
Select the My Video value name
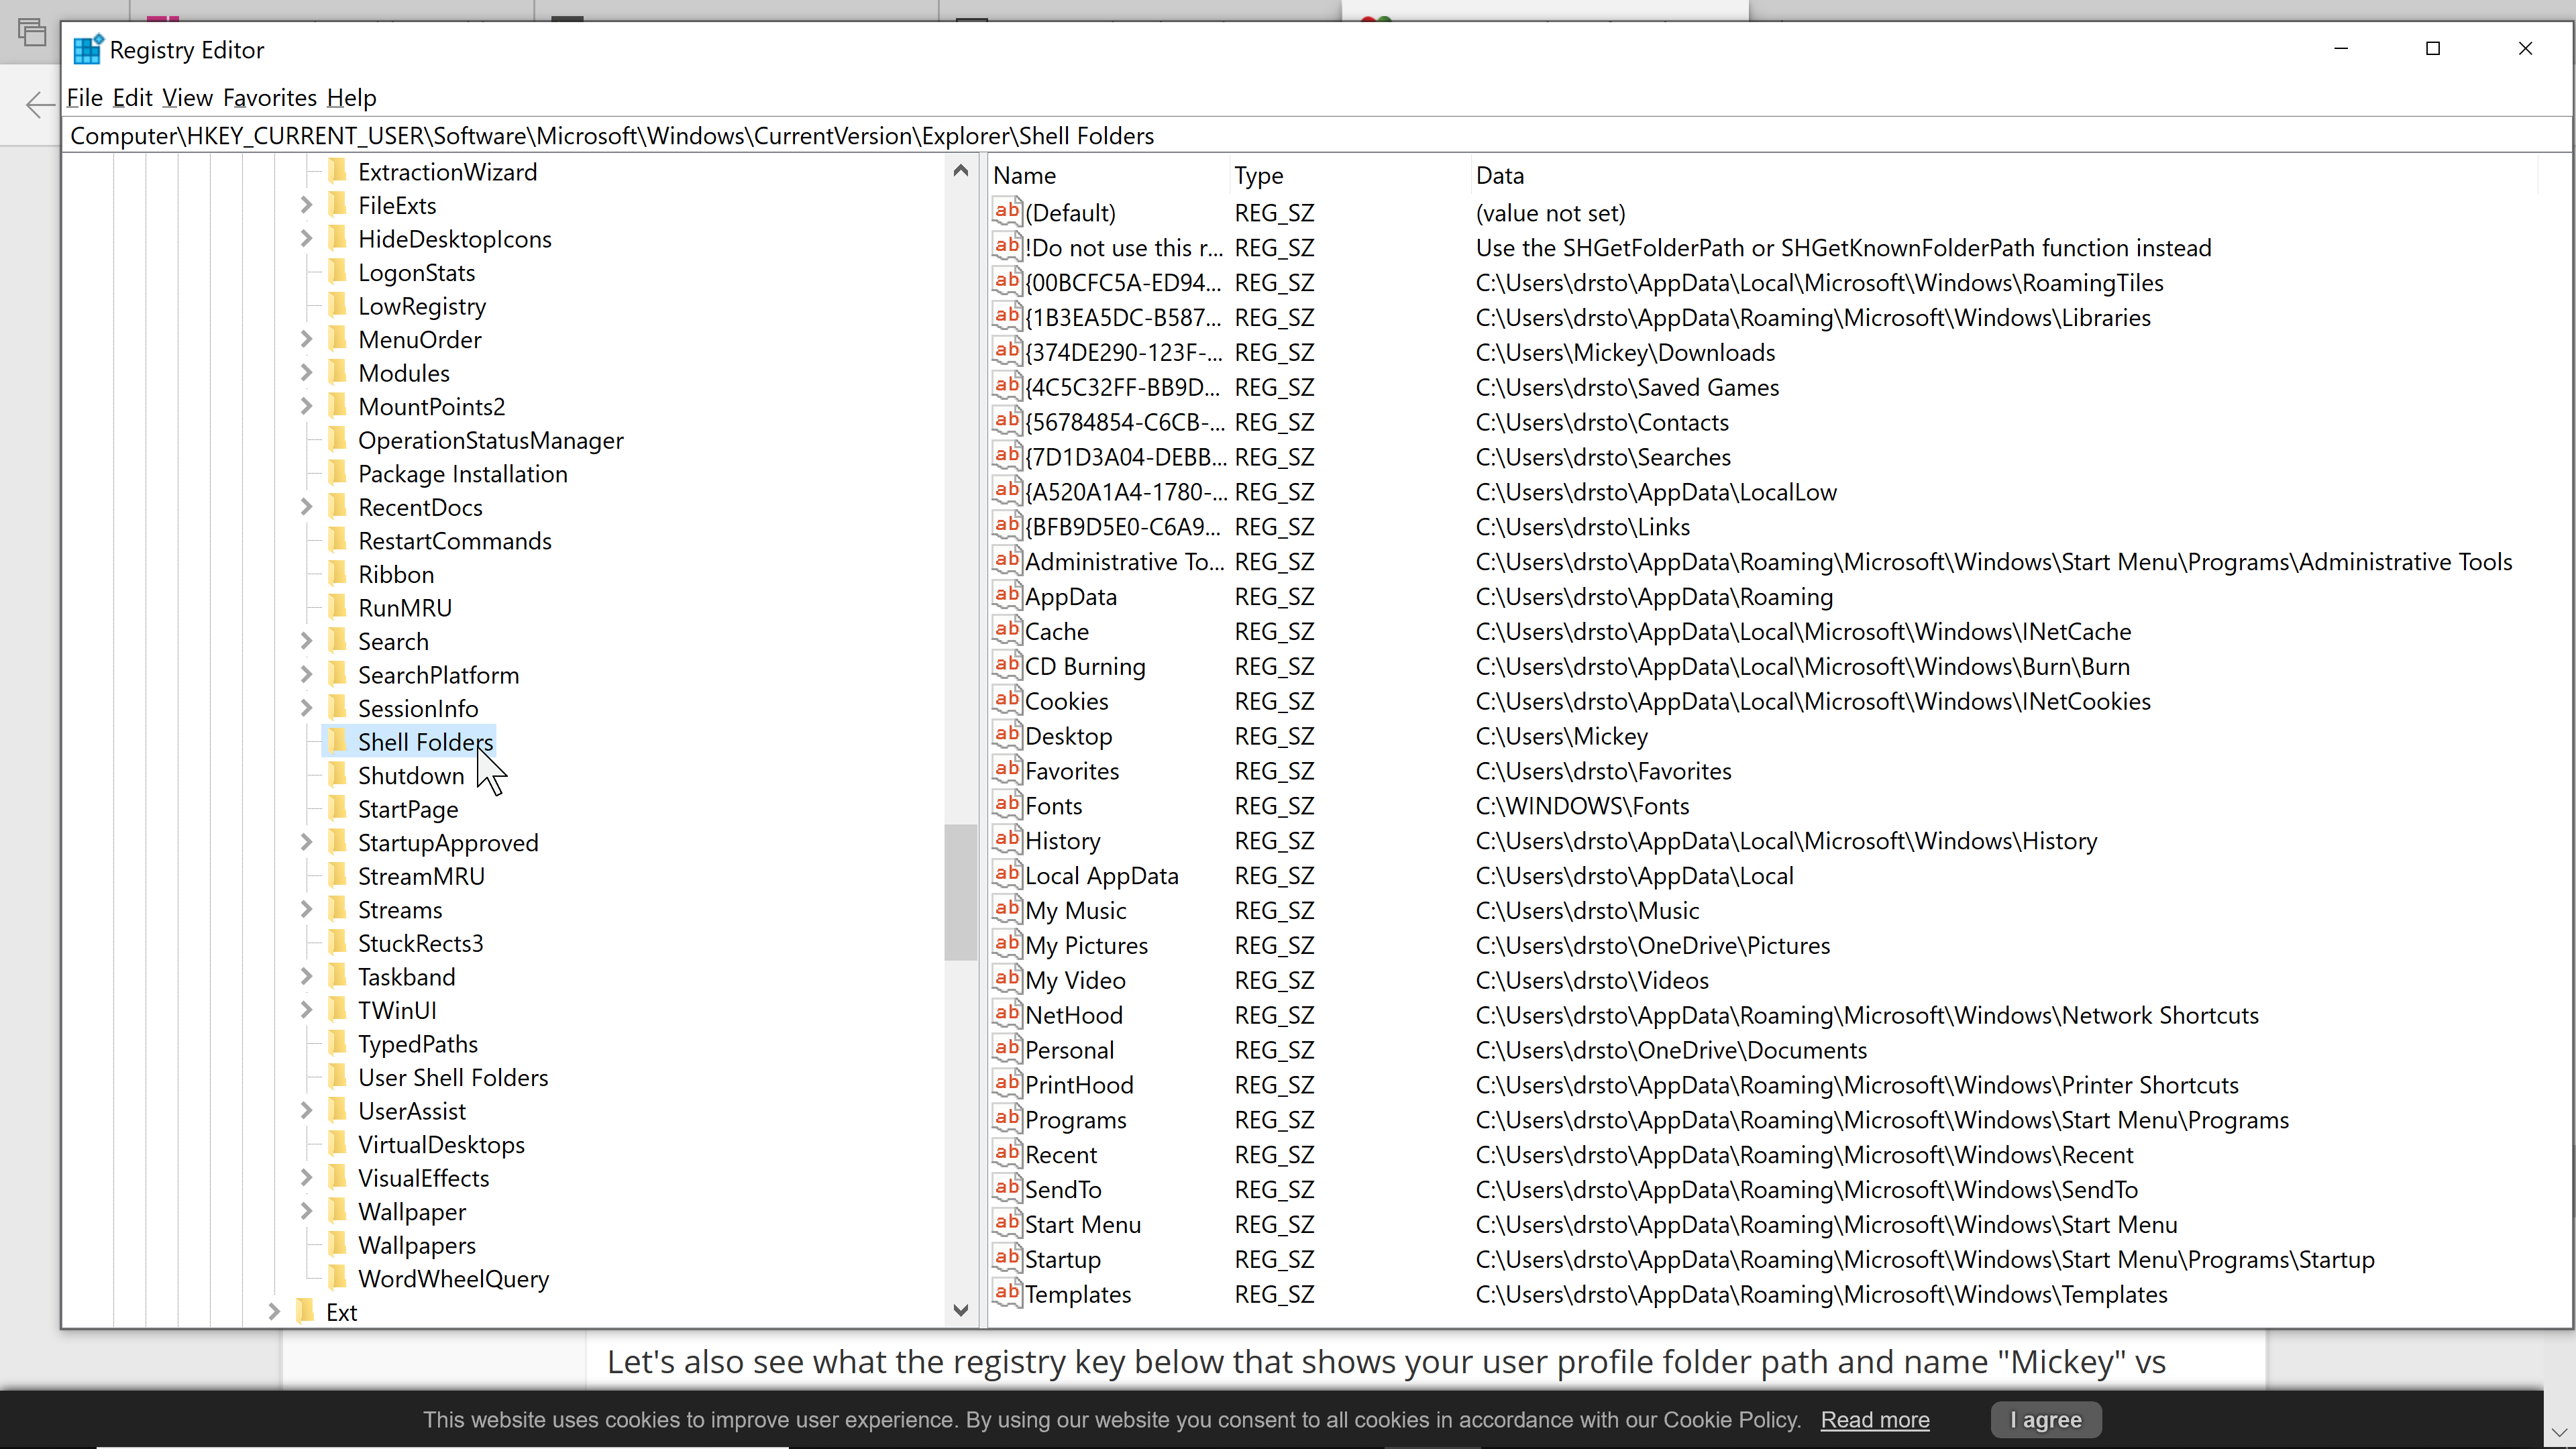1075,980
